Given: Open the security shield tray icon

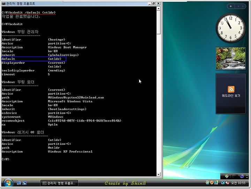Looking at the screenshot, I should coord(212,182).
